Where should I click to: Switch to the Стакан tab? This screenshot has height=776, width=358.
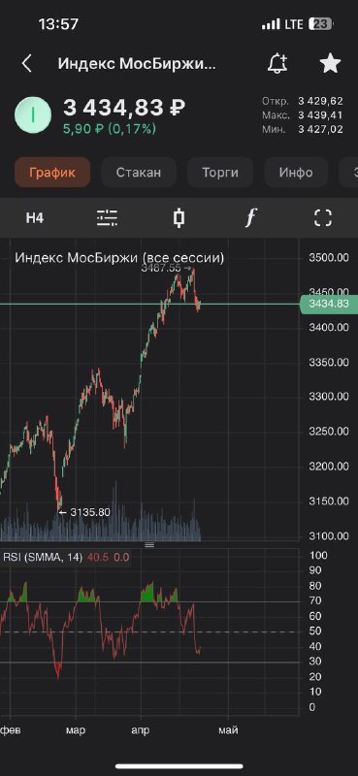139,173
